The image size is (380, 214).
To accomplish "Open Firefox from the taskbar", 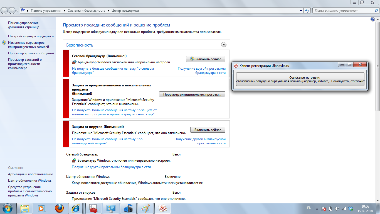I will [59, 208].
